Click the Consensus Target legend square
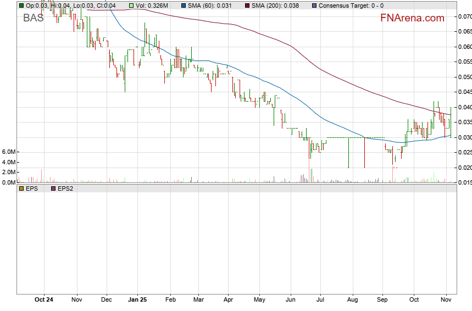 pyautogui.click(x=314, y=5)
